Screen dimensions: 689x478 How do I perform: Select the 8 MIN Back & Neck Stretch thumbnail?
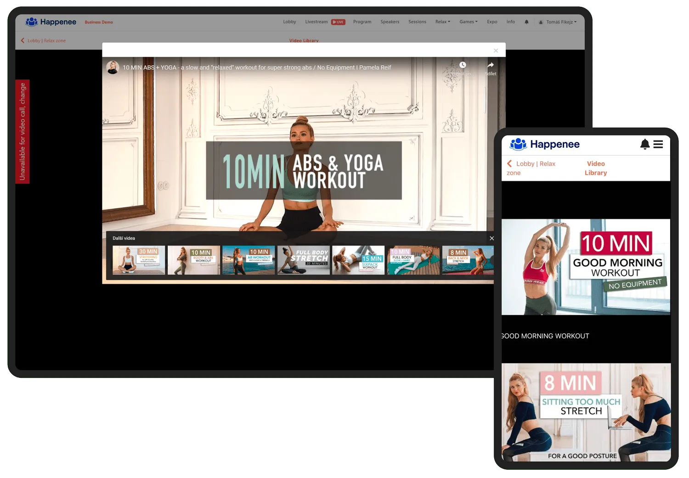click(468, 260)
